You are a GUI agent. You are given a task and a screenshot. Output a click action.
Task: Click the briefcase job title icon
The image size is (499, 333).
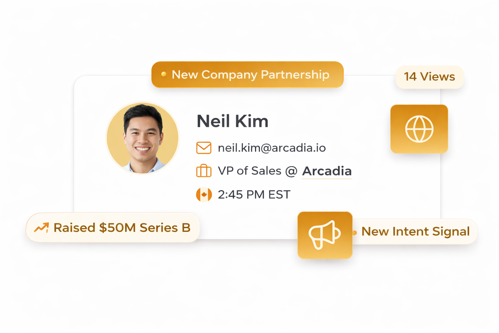tap(204, 171)
